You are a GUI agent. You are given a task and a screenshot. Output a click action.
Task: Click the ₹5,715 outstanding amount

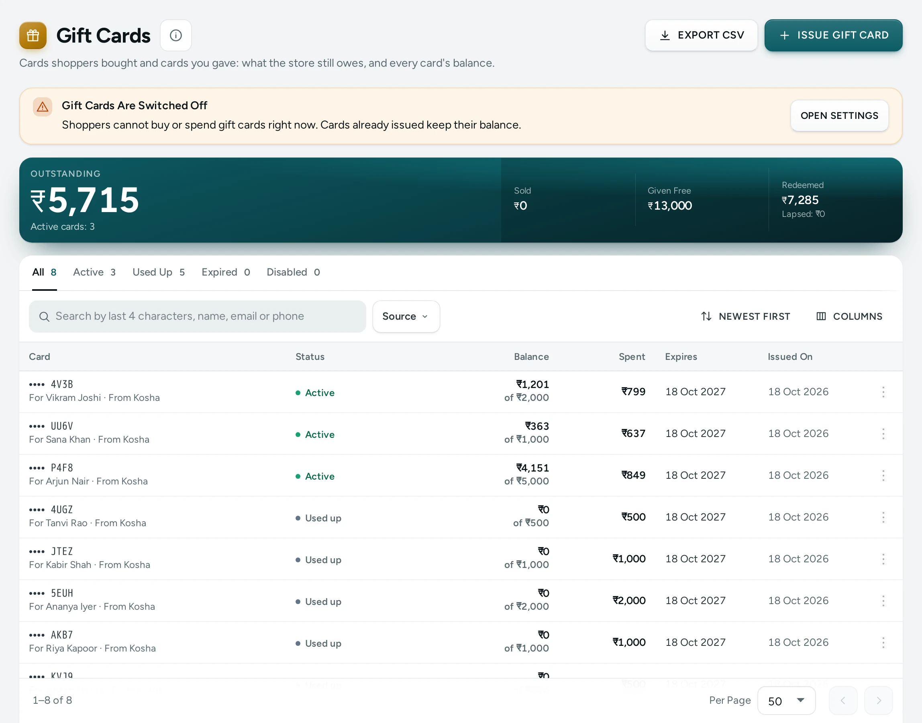pos(85,200)
